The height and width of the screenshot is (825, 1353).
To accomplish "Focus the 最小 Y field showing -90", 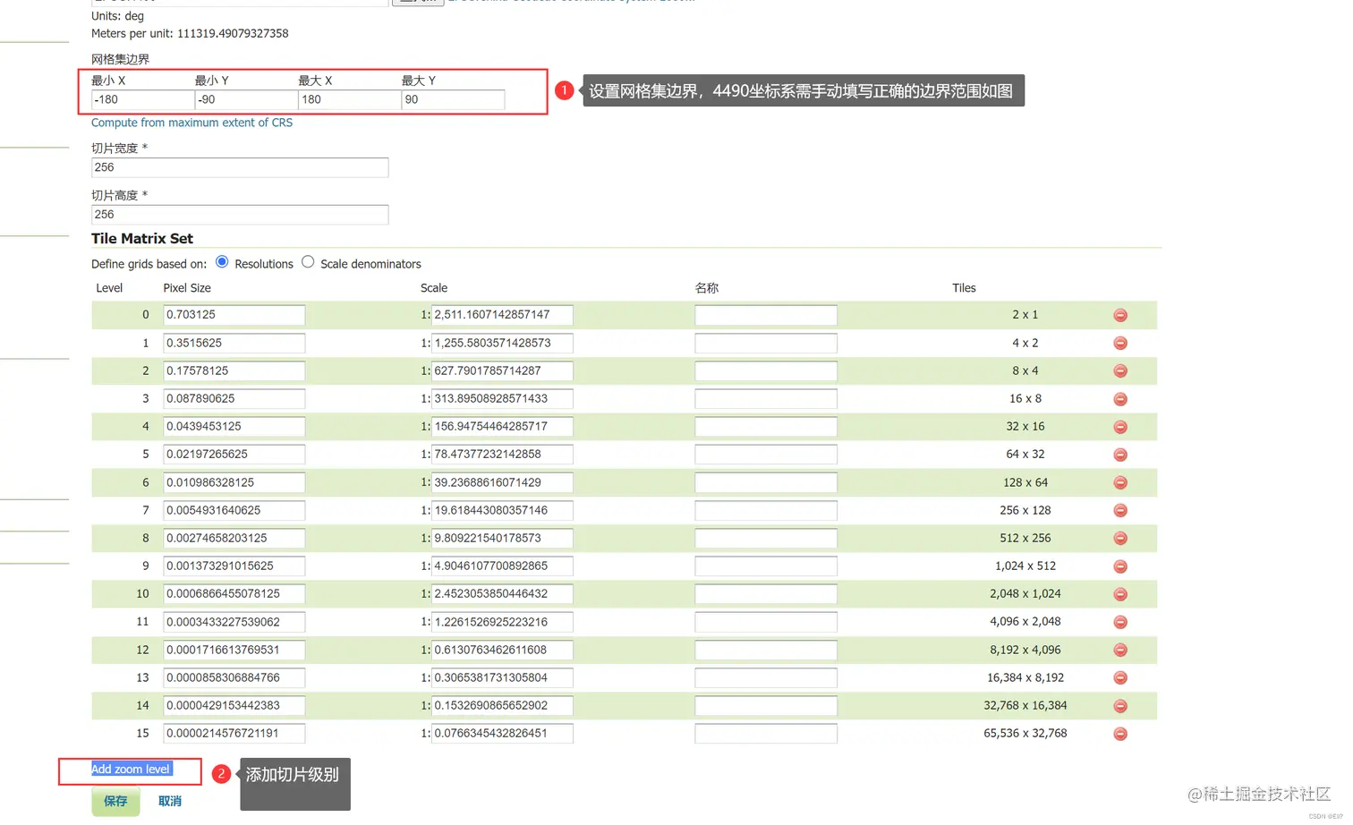I will point(246,99).
